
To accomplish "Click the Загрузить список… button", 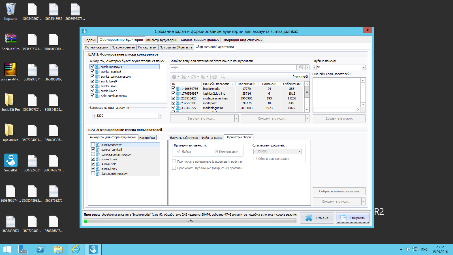I will tap(202, 118).
